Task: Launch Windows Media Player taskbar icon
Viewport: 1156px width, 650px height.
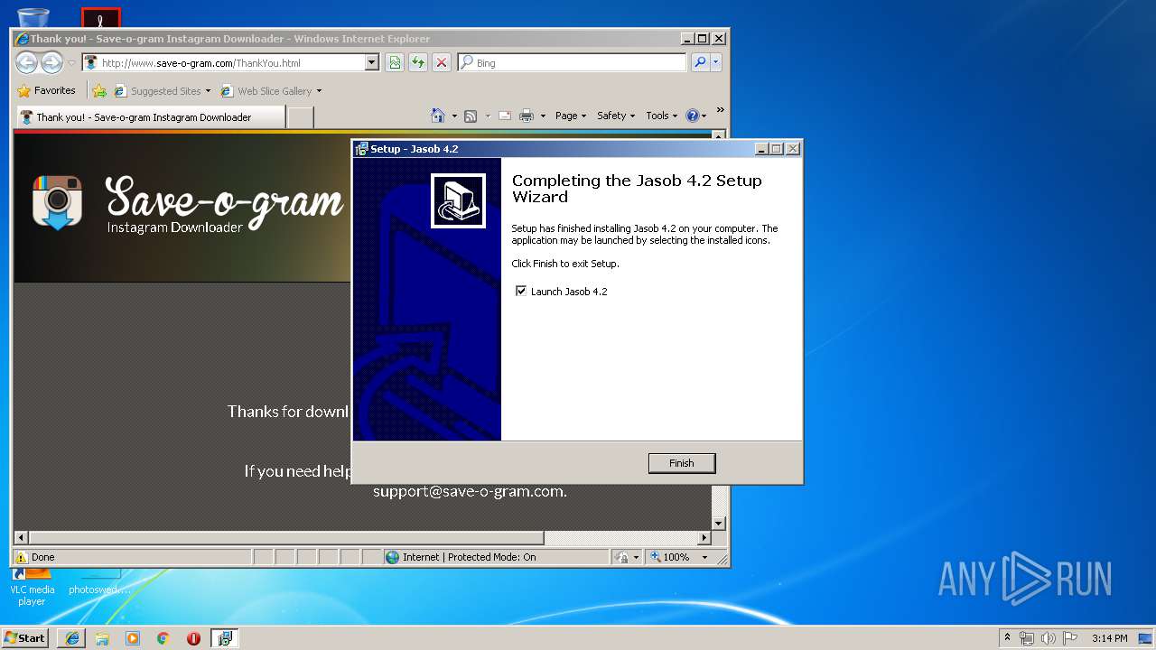Action: click(x=133, y=638)
